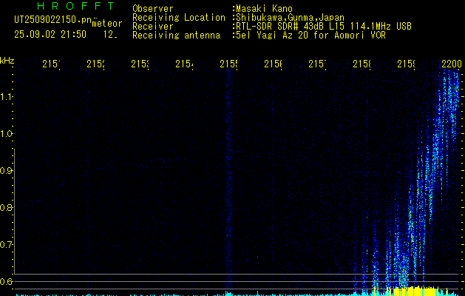Click the 1.1 frequency axis label
This screenshot has height=296, width=465.
click(x=6, y=97)
